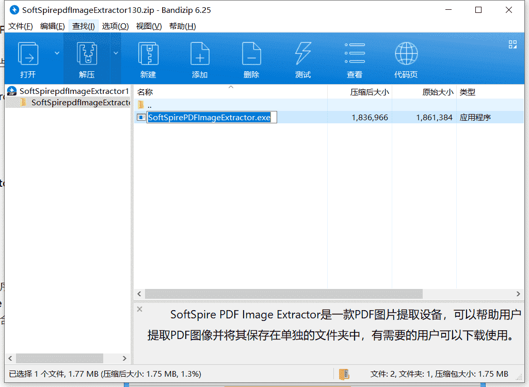Click the folder icon of '..' row

point(141,105)
